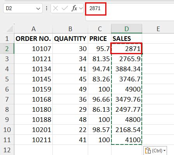Image resolution: width=174 pixels, height=155 pixels.
Task: Click price cell showing 94.74
Action: (99, 69)
